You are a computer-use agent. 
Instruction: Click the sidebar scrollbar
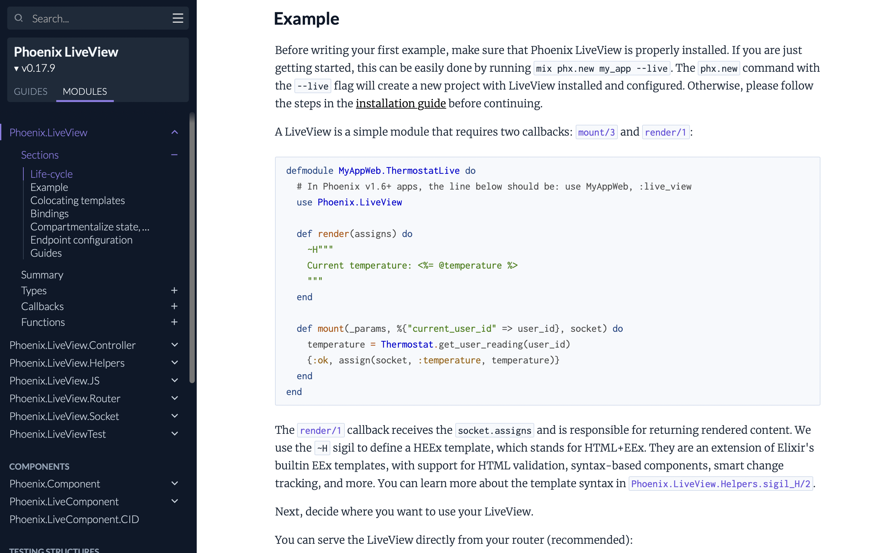click(x=192, y=245)
